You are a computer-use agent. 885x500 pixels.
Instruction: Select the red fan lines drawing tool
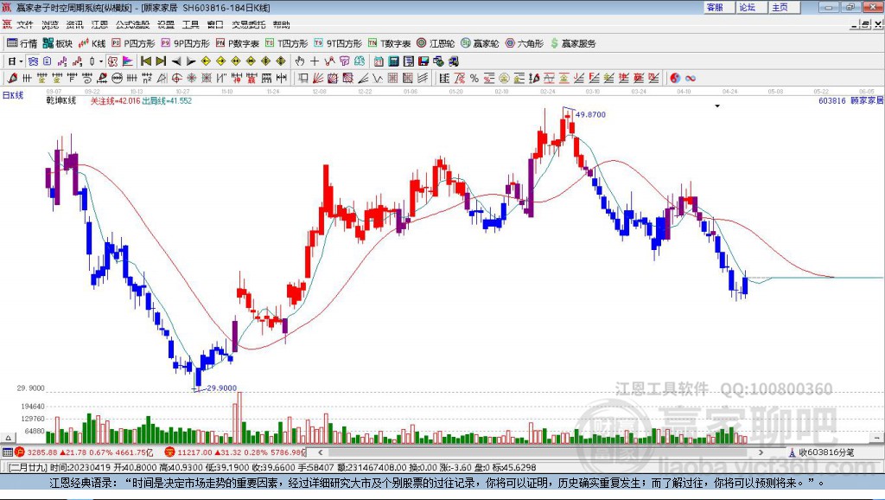[318, 78]
